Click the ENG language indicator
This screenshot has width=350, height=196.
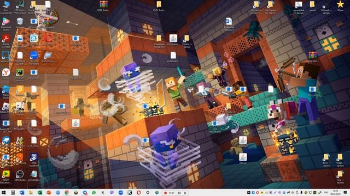(326, 193)
